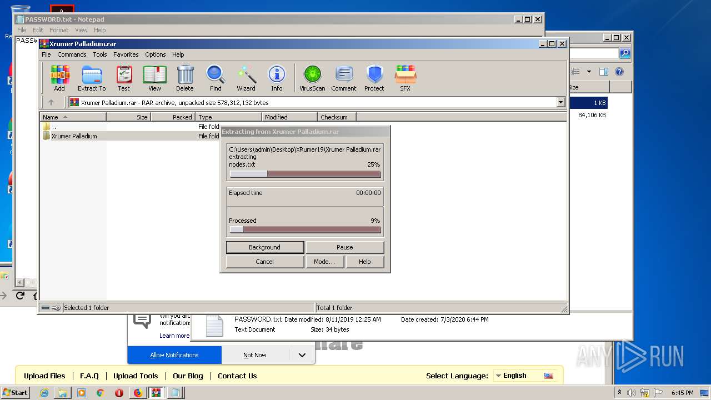The height and width of the screenshot is (400, 711).
Task: Click the Explorer help question mark icon
Action: pos(619,72)
